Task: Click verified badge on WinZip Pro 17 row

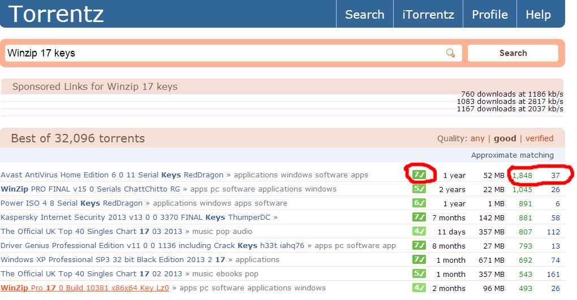Action: pos(419,288)
